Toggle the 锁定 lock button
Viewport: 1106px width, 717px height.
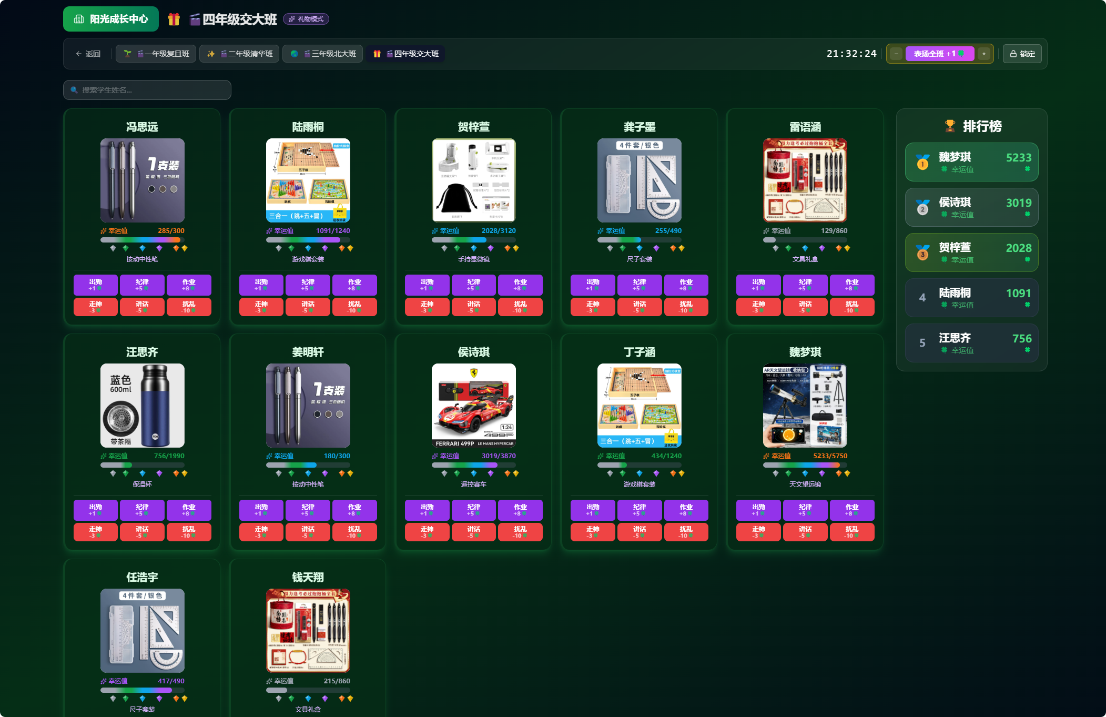click(1022, 54)
